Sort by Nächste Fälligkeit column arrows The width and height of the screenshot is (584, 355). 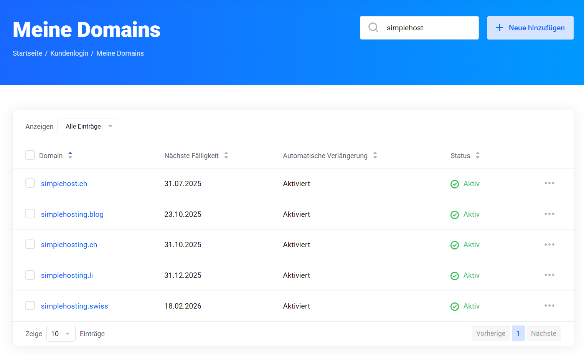[x=226, y=155]
